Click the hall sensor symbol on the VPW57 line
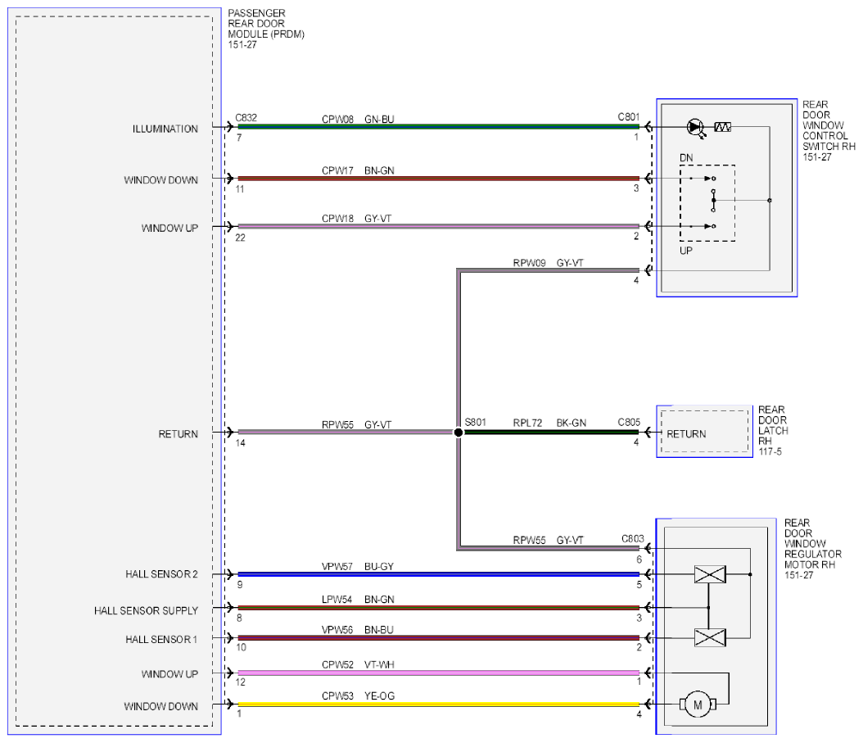This screenshot has width=863, height=743. click(x=710, y=574)
